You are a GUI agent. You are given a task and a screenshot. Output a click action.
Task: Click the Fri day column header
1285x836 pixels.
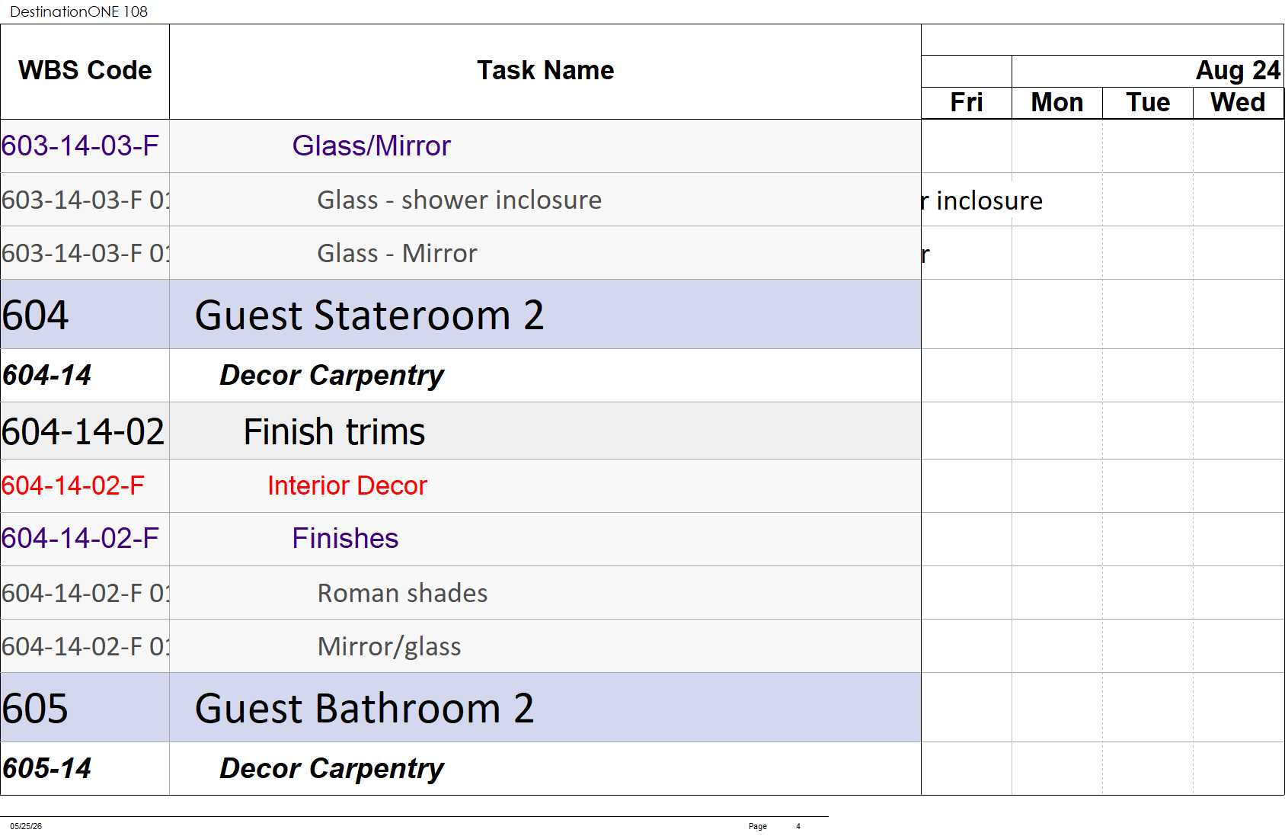(x=967, y=103)
